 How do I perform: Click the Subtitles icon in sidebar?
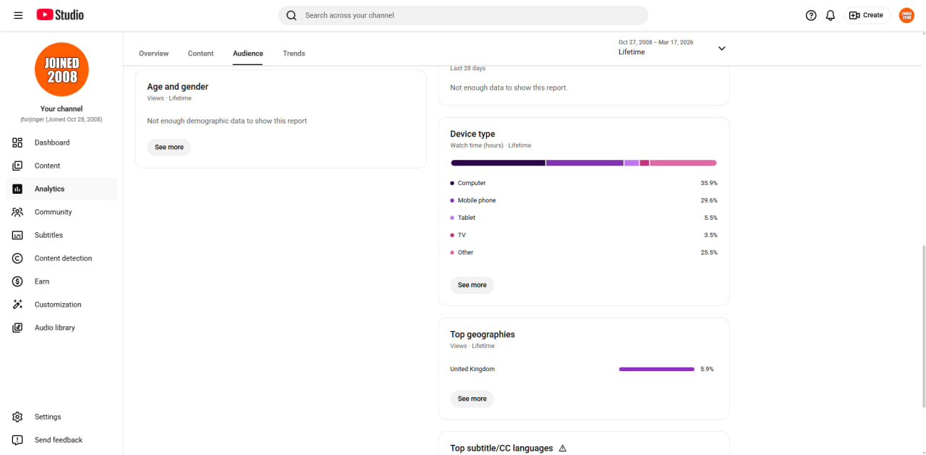[17, 235]
